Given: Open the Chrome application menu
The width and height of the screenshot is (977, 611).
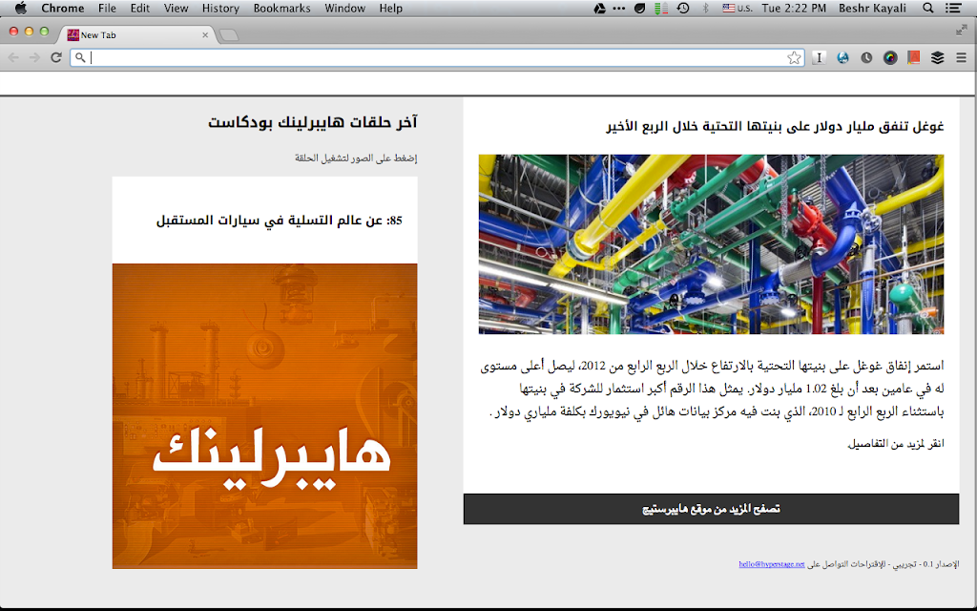Looking at the screenshot, I should (x=62, y=8).
